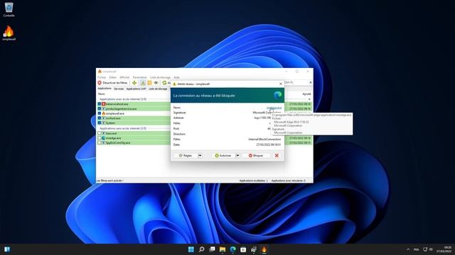Open taskbar Search magnifier
This screenshot has height=255, width=455.
tap(201, 249)
